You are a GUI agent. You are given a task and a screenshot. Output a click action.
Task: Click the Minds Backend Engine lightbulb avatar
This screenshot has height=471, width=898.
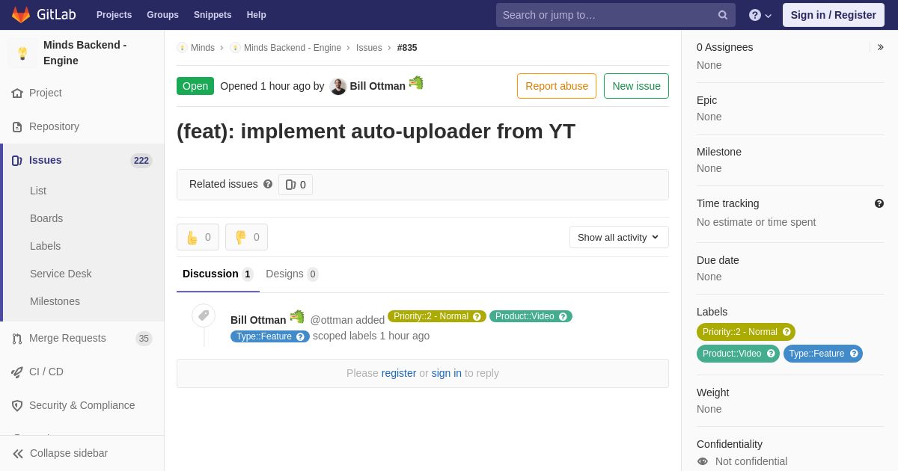[22, 53]
